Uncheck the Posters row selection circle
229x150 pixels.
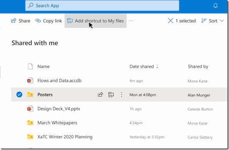pos(19,95)
